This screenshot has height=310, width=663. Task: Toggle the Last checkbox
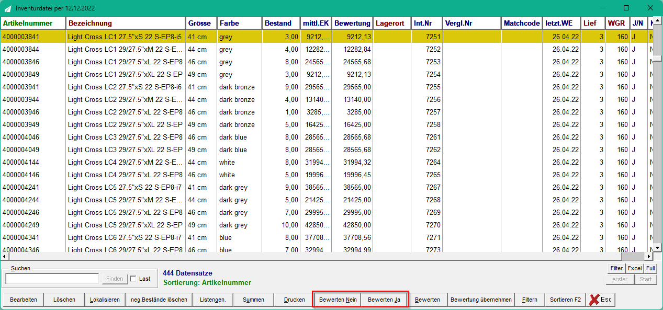tap(133, 279)
